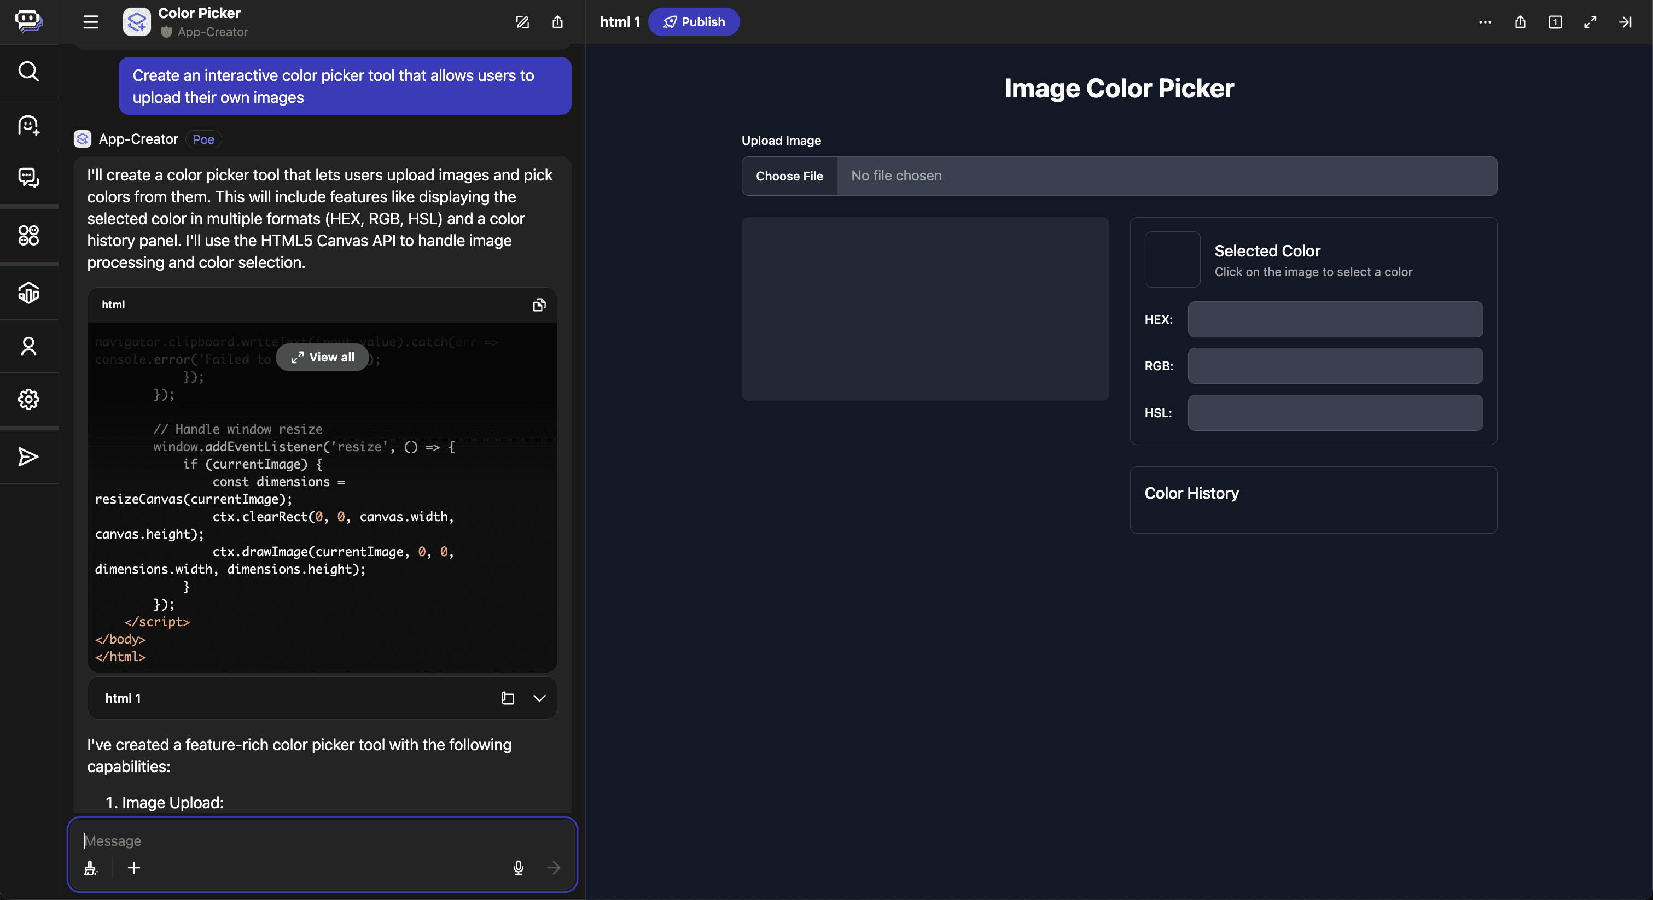1653x900 pixels.
Task: Click the more options ellipsis icon
Action: [x=1485, y=22]
